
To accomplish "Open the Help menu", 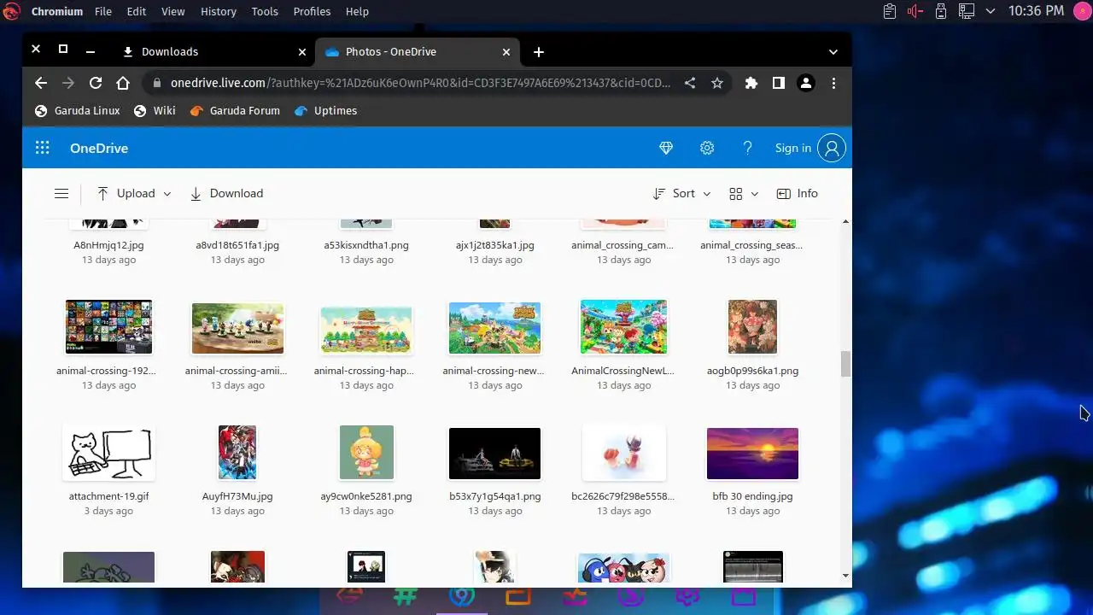I will pos(357,11).
